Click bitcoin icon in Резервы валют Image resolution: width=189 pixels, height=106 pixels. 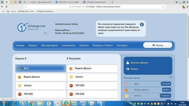(126, 96)
